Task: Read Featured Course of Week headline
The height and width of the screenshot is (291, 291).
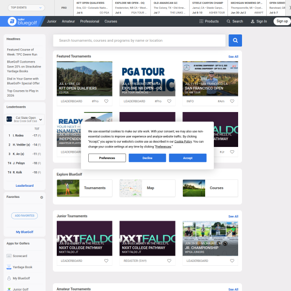Action: click(22, 52)
